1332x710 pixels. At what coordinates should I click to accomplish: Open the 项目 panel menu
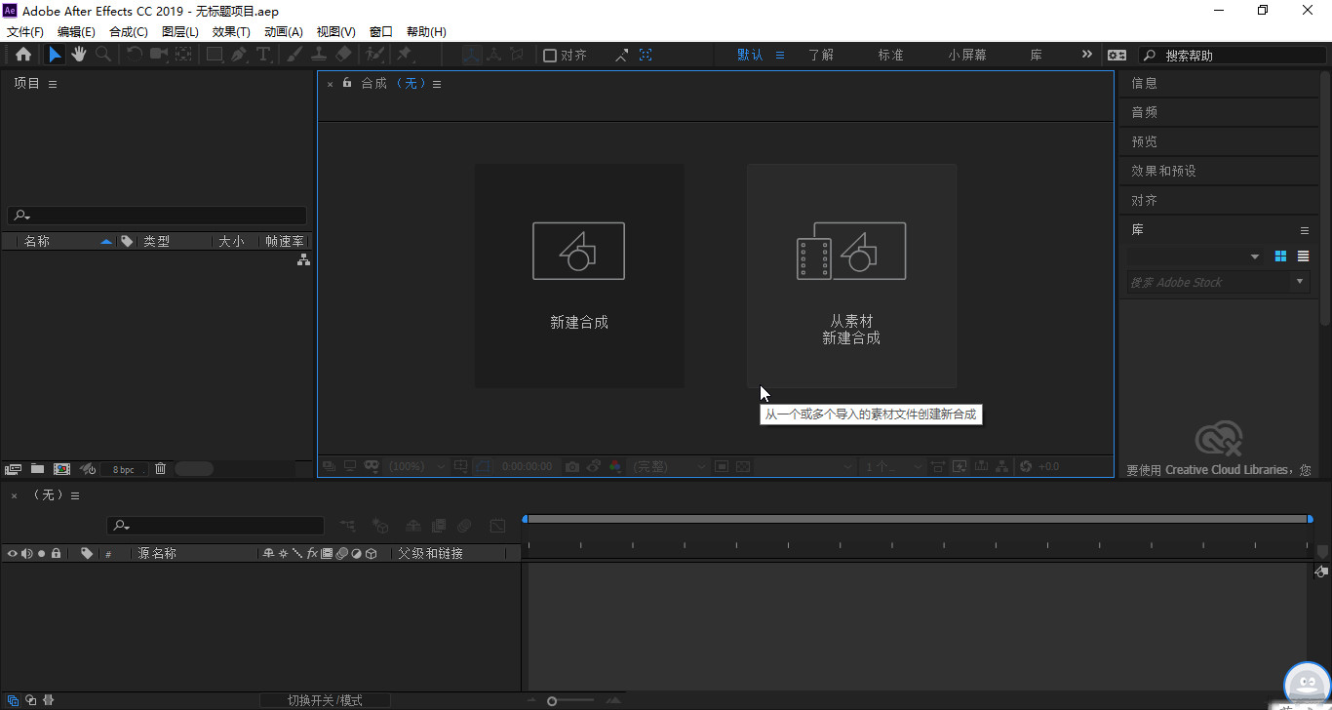coord(53,84)
